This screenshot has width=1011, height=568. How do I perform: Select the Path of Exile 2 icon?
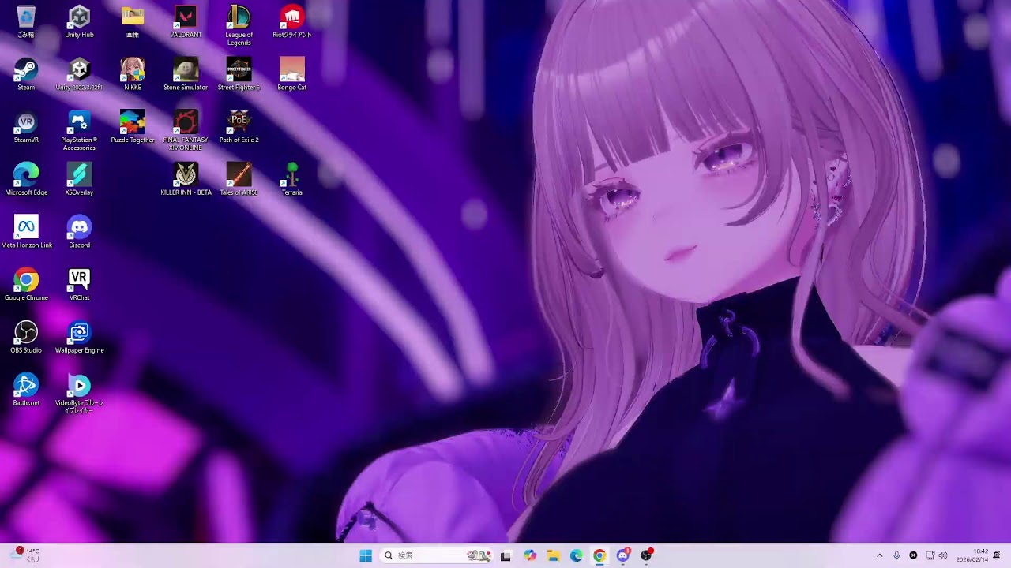pyautogui.click(x=239, y=127)
